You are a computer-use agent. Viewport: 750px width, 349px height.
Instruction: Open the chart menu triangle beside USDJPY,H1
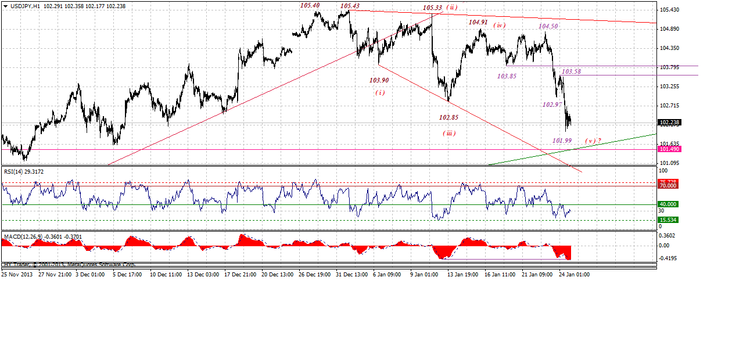(x=5, y=5)
